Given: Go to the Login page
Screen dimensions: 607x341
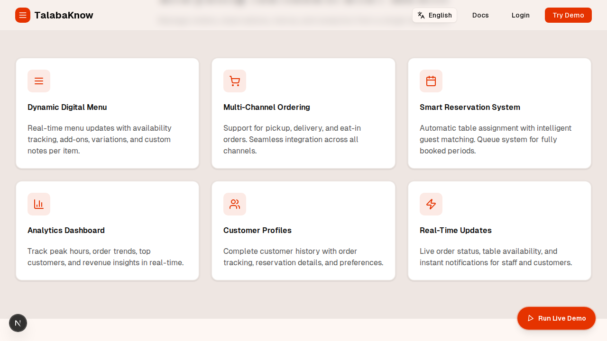Looking at the screenshot, I should click(520, 15).
